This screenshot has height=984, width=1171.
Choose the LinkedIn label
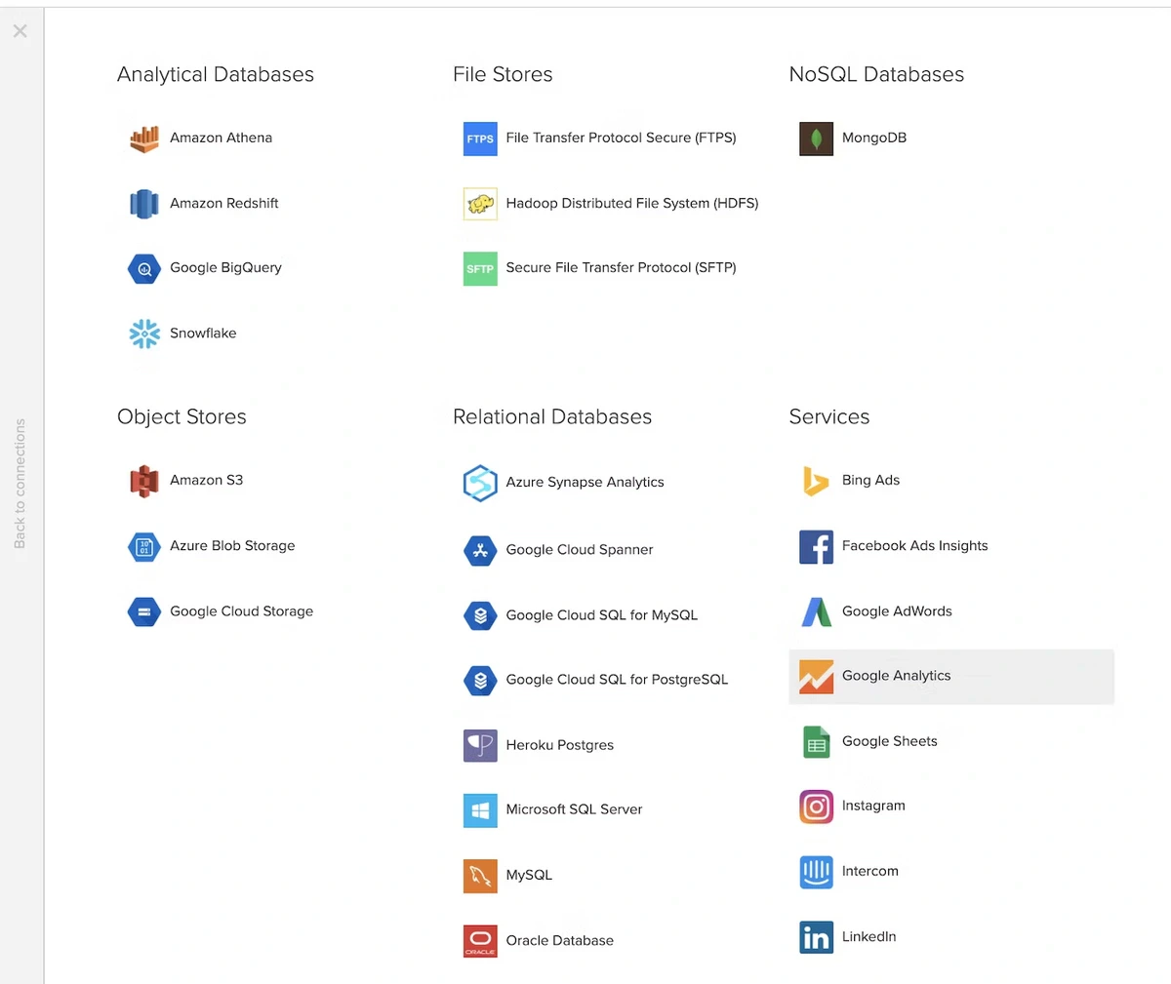coord(868,937)
